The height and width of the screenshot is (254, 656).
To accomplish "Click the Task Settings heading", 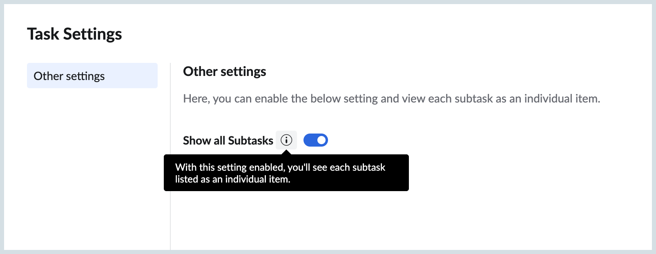I will coord(74,34).
